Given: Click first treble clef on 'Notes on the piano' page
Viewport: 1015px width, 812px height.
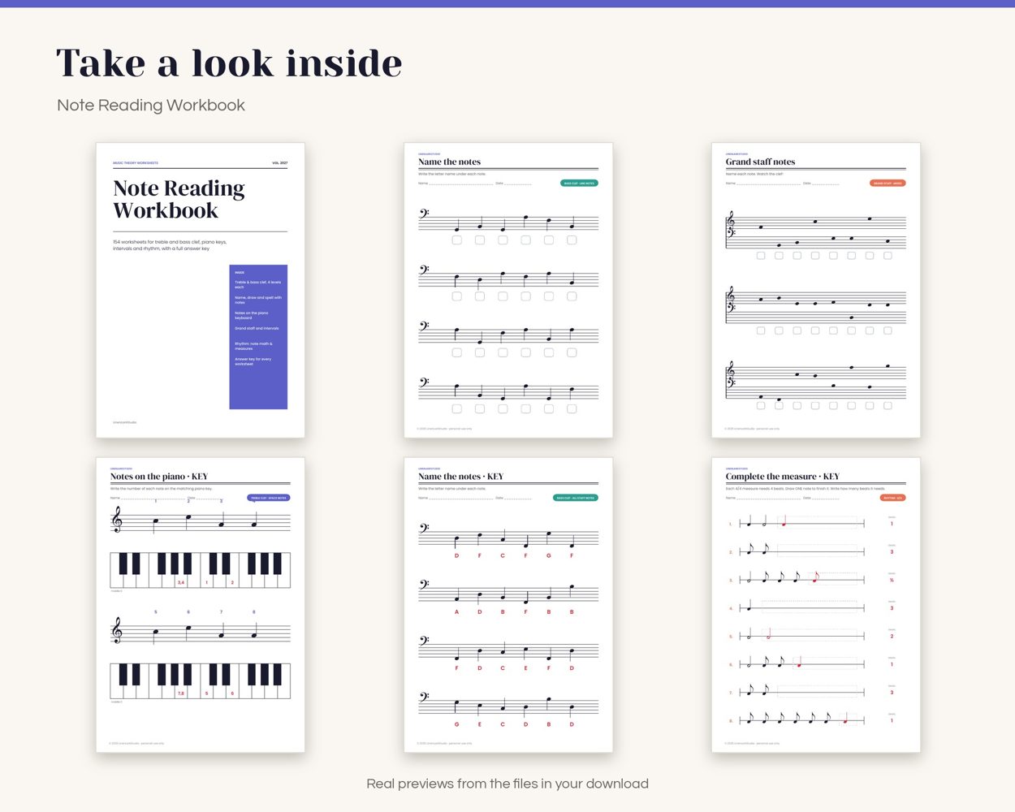Looking at the screenshot, I should (117, 520).
